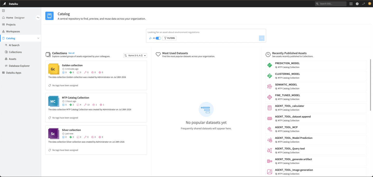373x177 pixels.
Task: Open CLUSTERING_MODEL asset
Action: tap(316, 76)
